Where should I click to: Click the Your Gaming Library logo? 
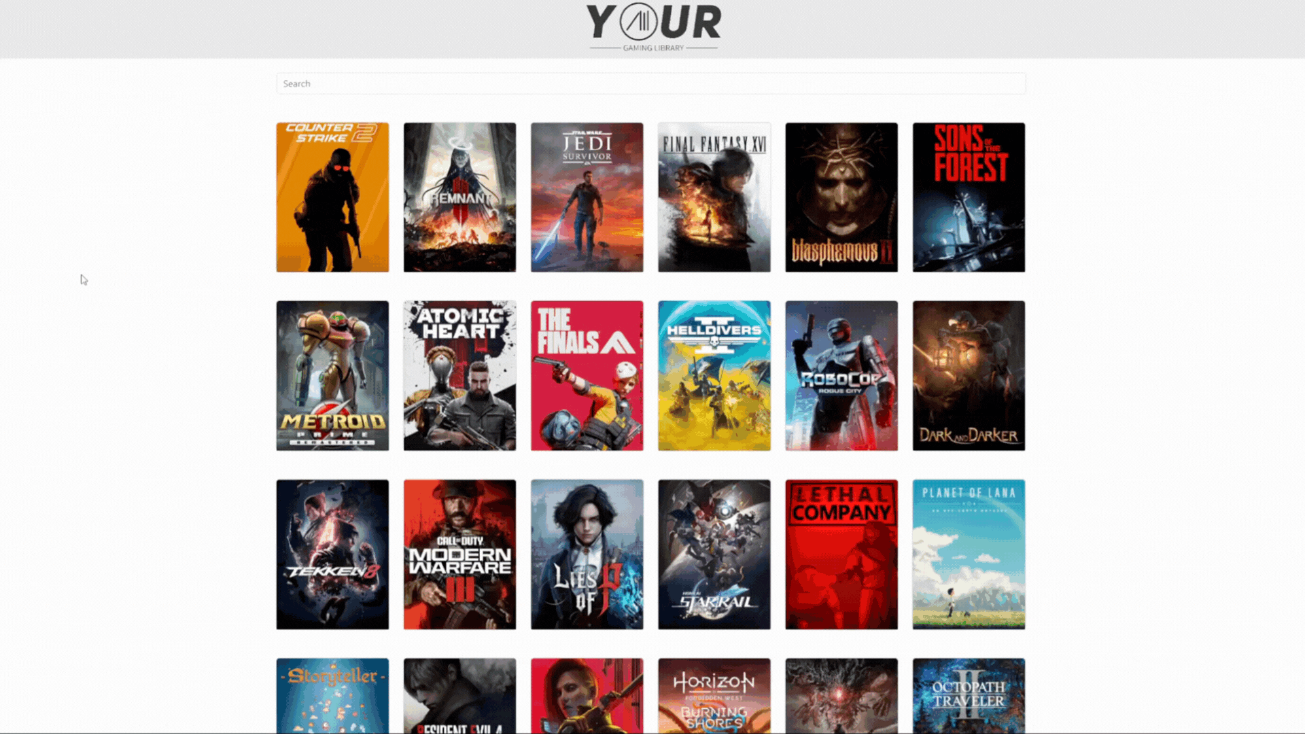click(652, 27)
